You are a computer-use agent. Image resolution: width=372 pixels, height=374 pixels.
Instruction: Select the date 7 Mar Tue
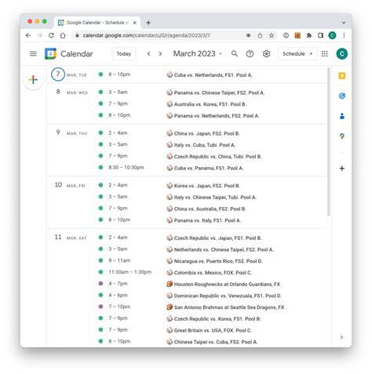(58, 74)
